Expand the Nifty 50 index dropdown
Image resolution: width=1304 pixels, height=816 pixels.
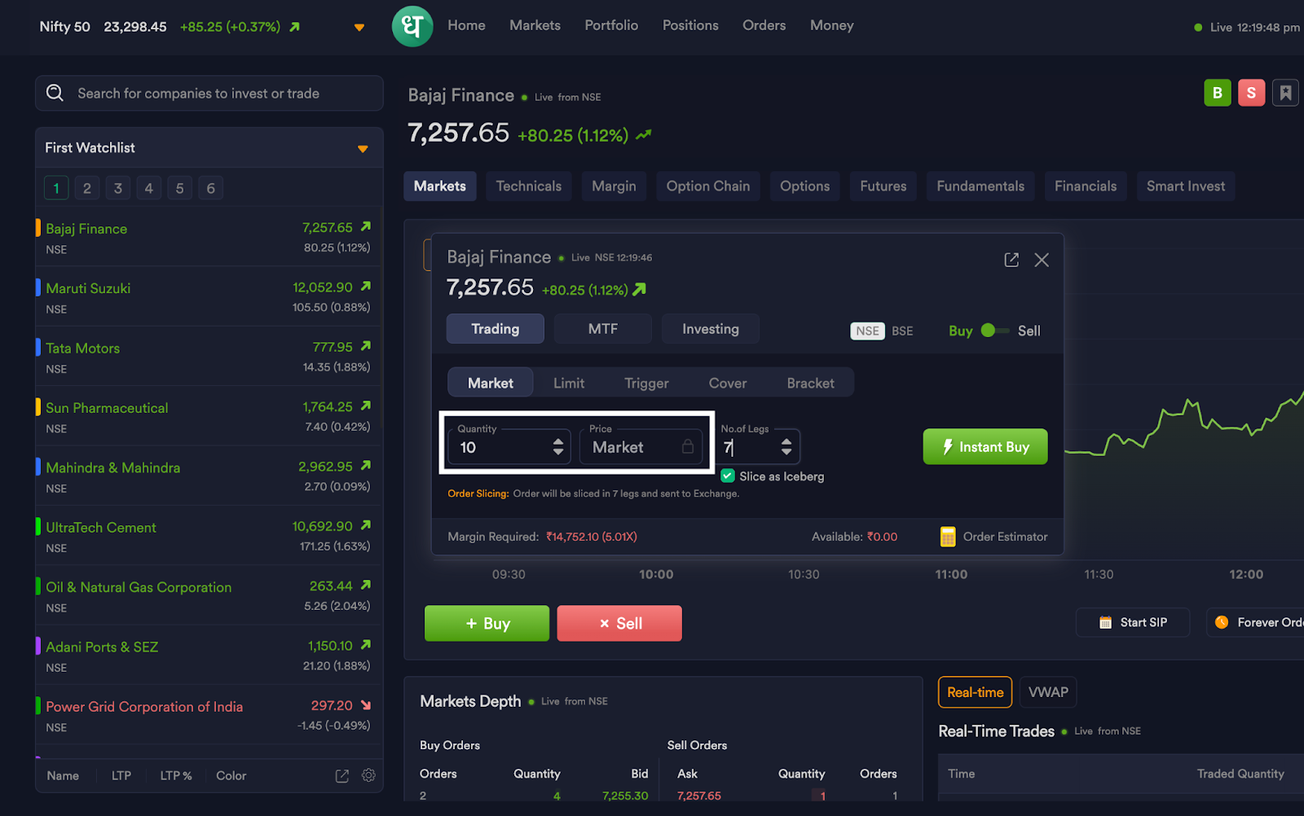[359, 28]
